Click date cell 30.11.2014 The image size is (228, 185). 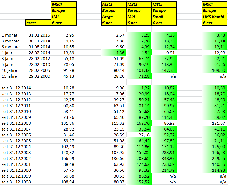tap(39, 41)
